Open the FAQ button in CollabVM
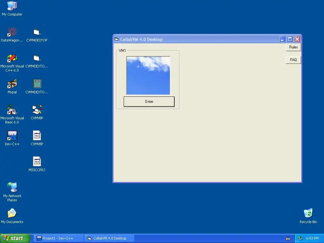This screenshot has height=243, width=324. point(293,60)
